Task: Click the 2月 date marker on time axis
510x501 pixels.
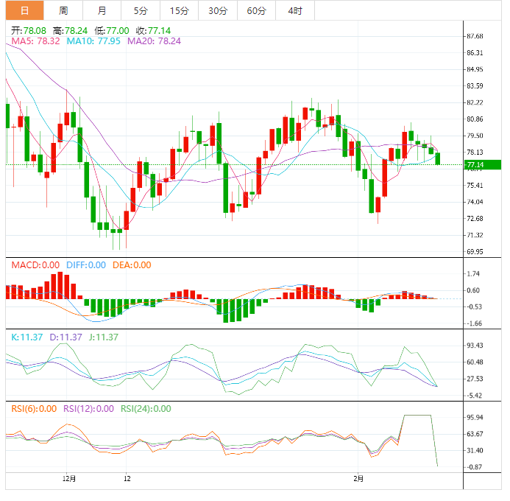Action: pos(358,477)
